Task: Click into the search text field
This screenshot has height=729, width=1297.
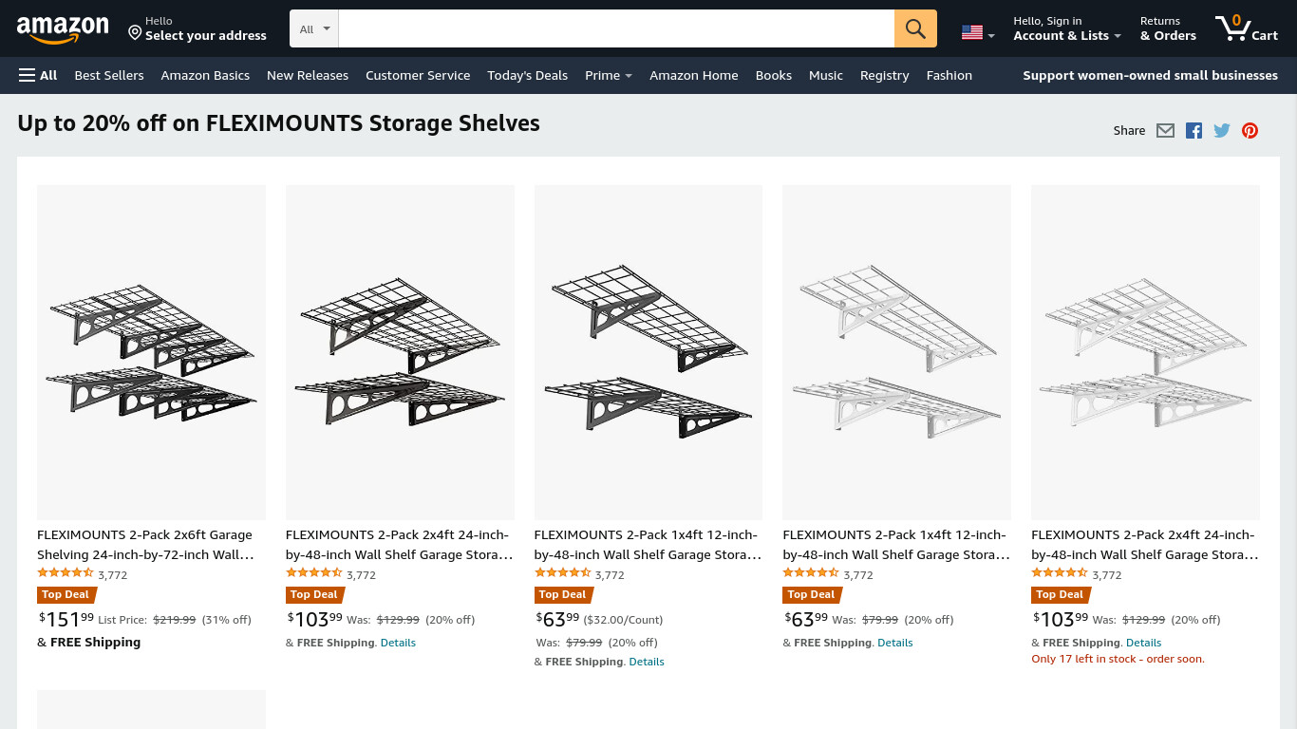Action: [x=616, y=28]
